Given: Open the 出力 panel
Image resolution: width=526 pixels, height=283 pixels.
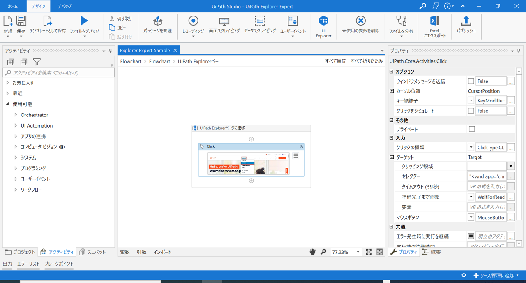Looking at the screenshot, I should pos(7,264).
